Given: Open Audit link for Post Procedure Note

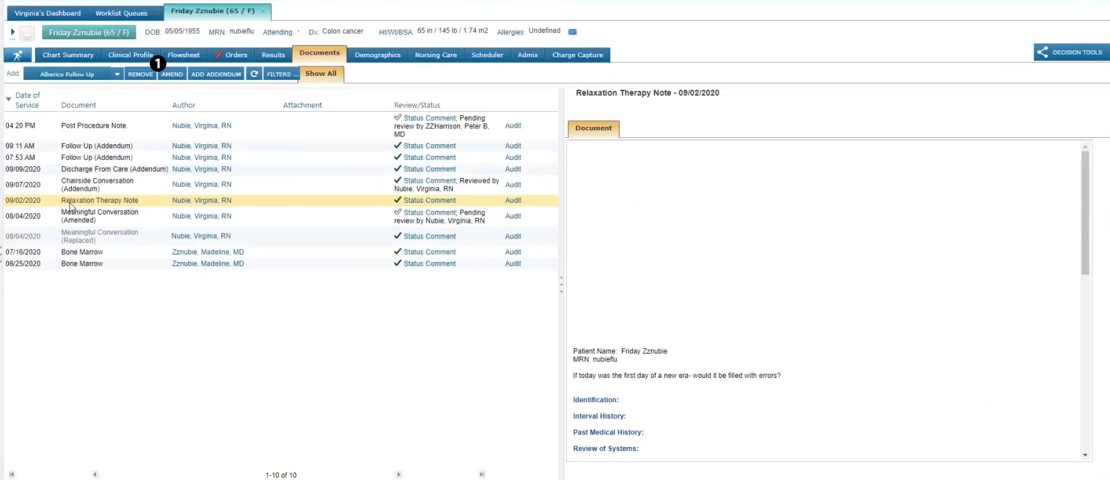Looking at the screenshot, I should tap(513, 126).
